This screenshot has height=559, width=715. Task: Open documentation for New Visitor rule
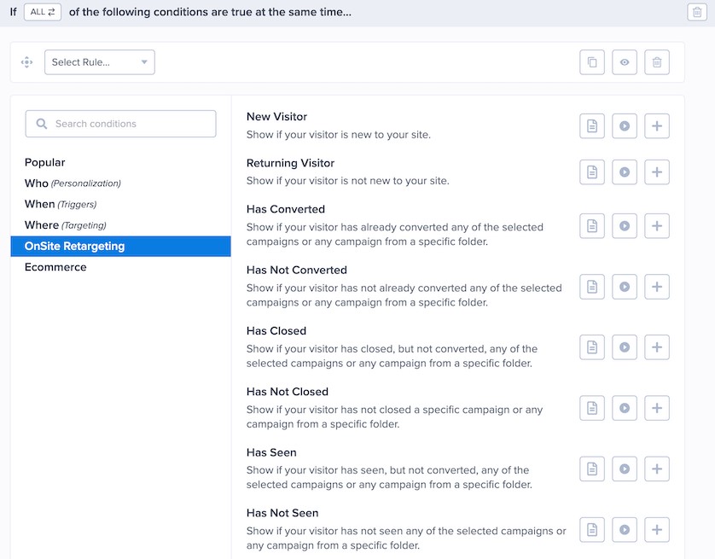pos(592,125)
